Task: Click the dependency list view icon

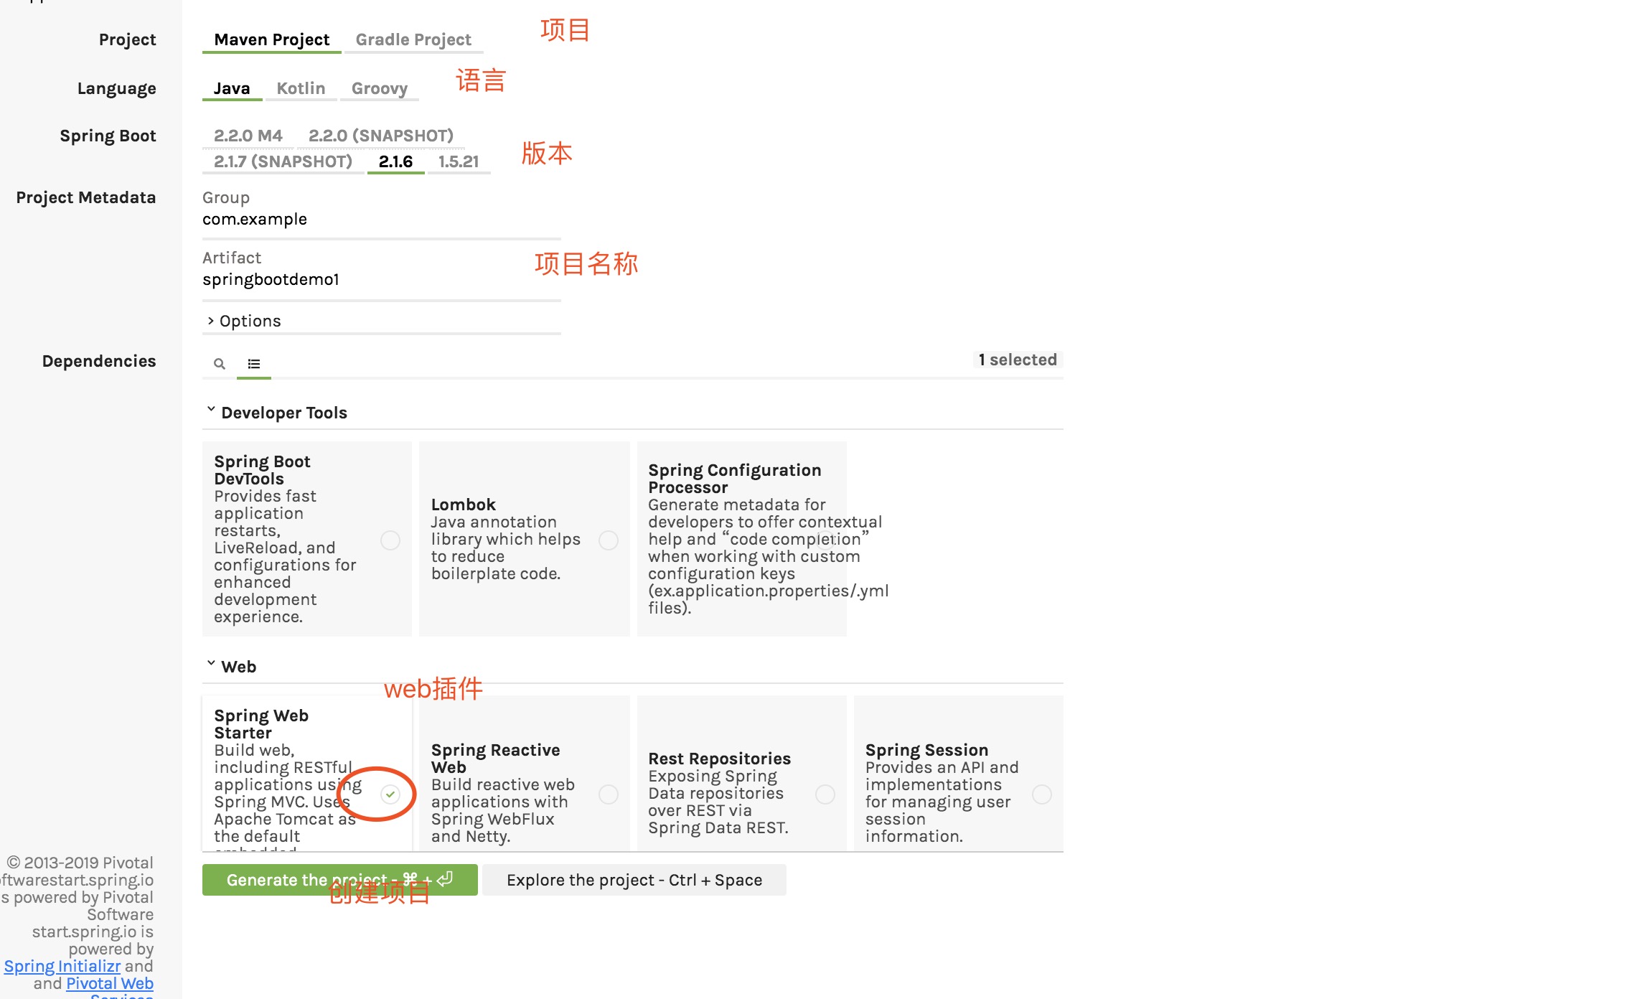Action: tap(254, 364)
